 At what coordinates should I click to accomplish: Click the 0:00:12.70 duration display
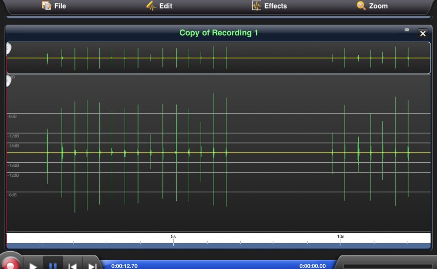point(124,266)
